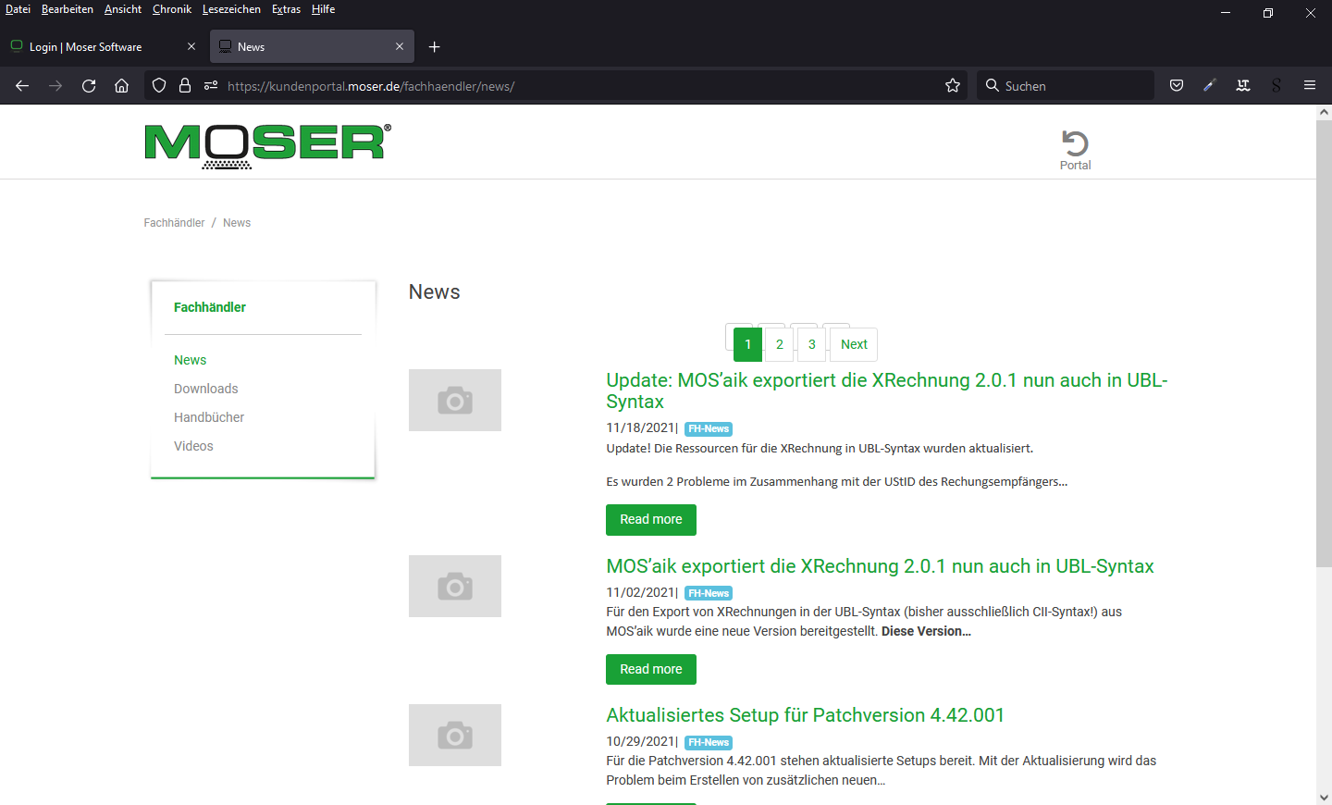Click Fachhändler in the breadcrumb
Viewport: 1332px width, 805px height.
pyautogui.click(x=174, y=223)
